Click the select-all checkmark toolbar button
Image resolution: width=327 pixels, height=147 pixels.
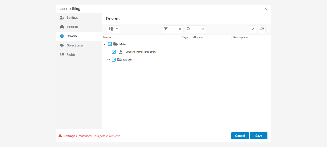tap(253, 29)
